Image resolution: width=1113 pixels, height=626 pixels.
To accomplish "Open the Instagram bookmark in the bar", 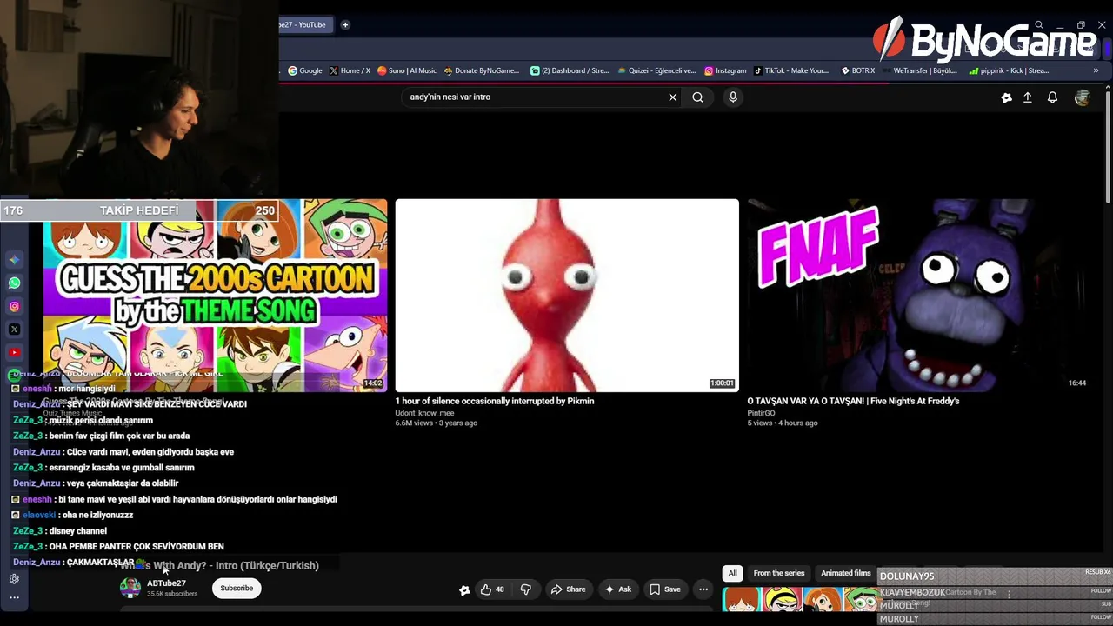I will (725, 70).
